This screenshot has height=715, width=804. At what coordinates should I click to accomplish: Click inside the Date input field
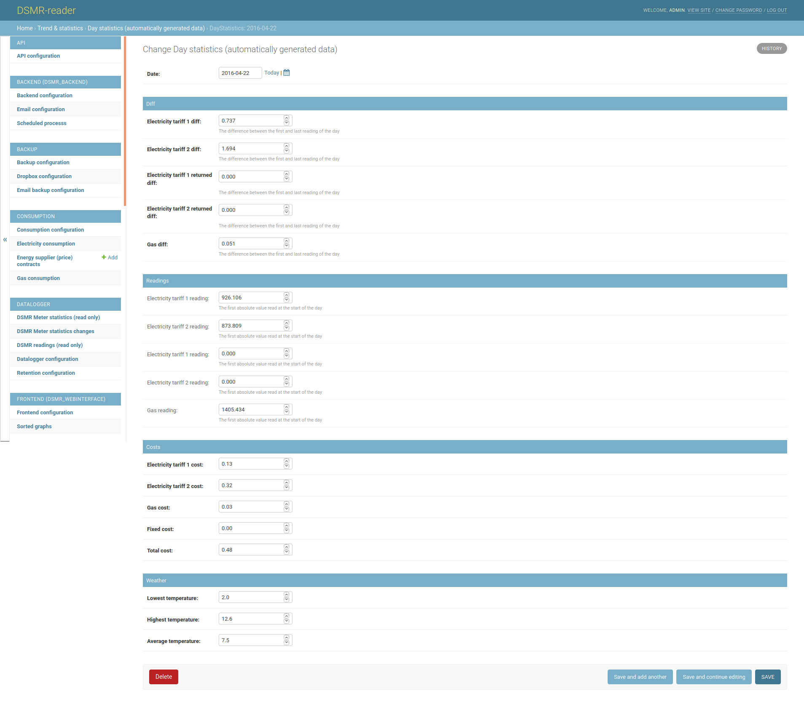tap(240, 72)
